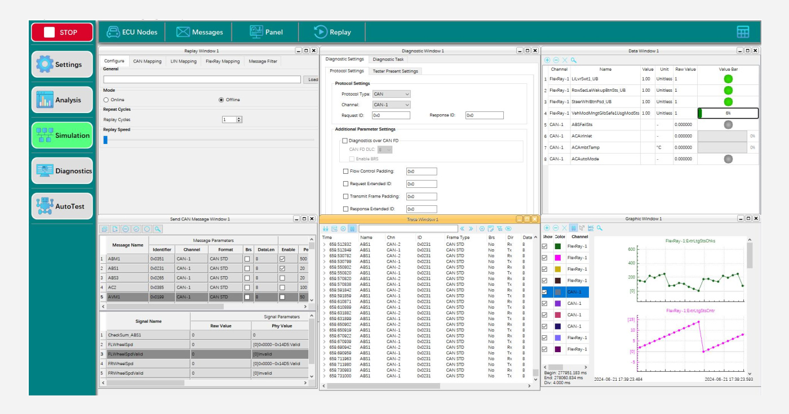Check the Flow Control Padding checkbox

(x=345, y=171)
